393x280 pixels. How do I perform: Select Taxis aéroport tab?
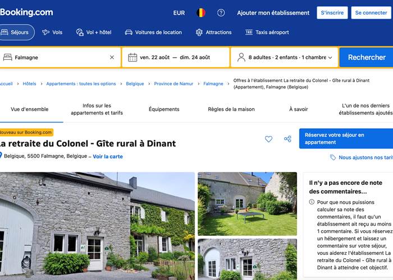click(267, 32)
